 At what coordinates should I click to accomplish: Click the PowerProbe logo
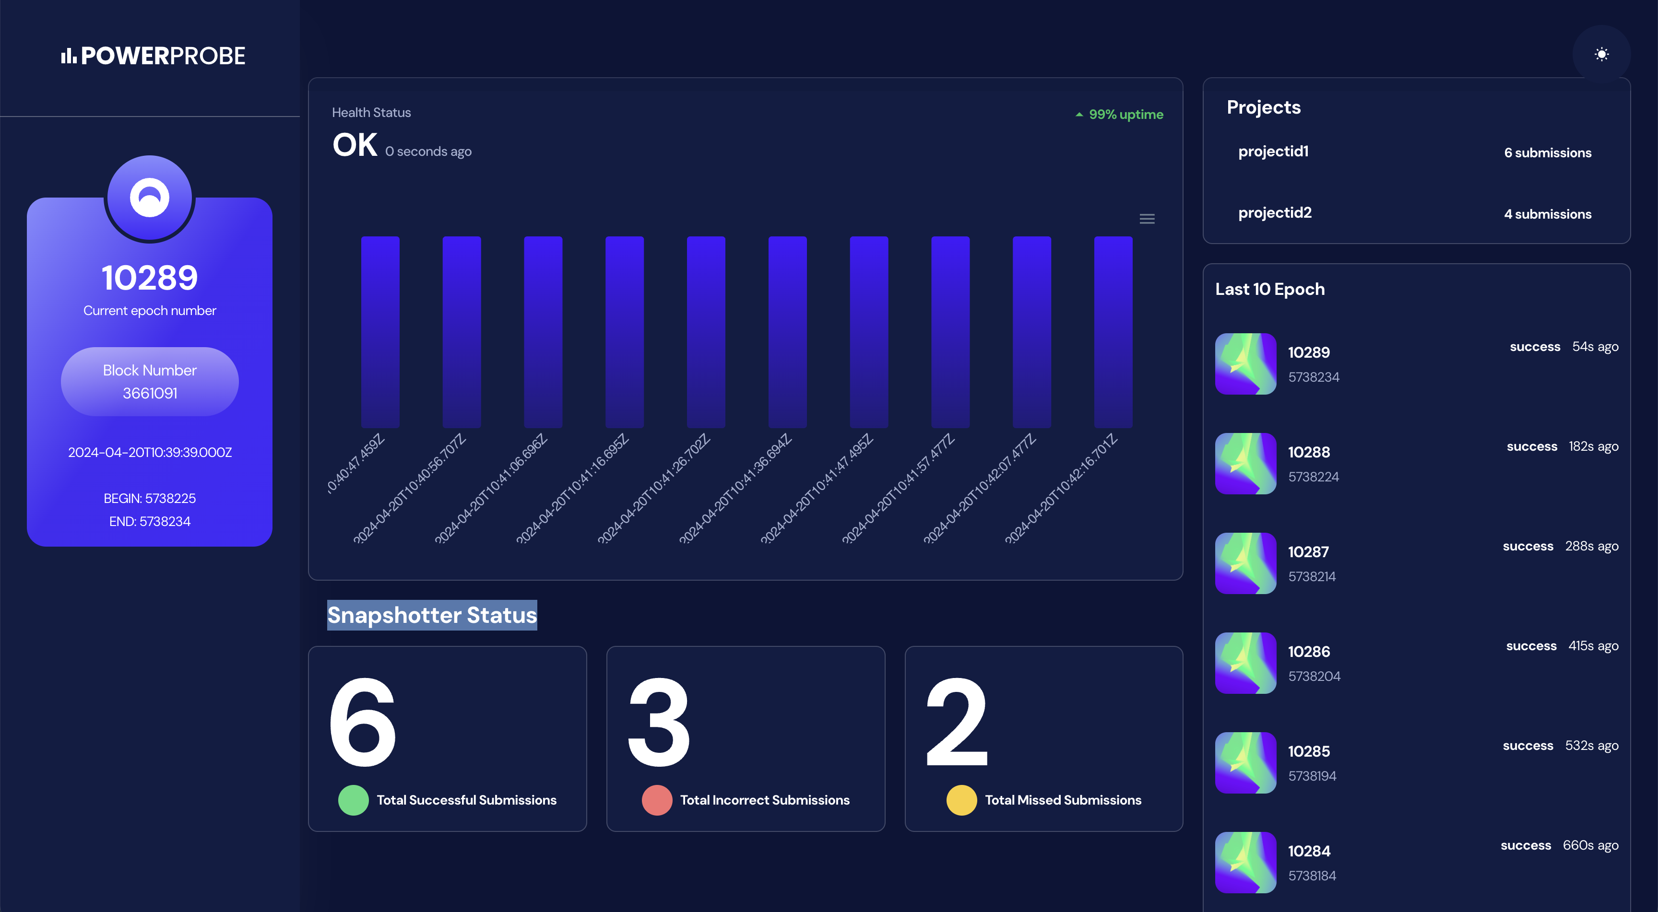[x=153, y=56]
